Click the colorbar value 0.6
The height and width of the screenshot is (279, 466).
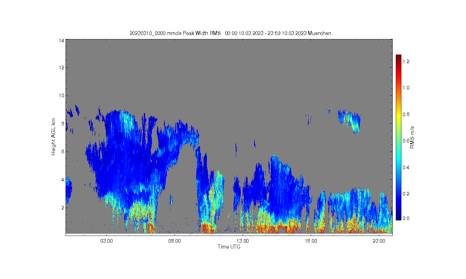406,141
